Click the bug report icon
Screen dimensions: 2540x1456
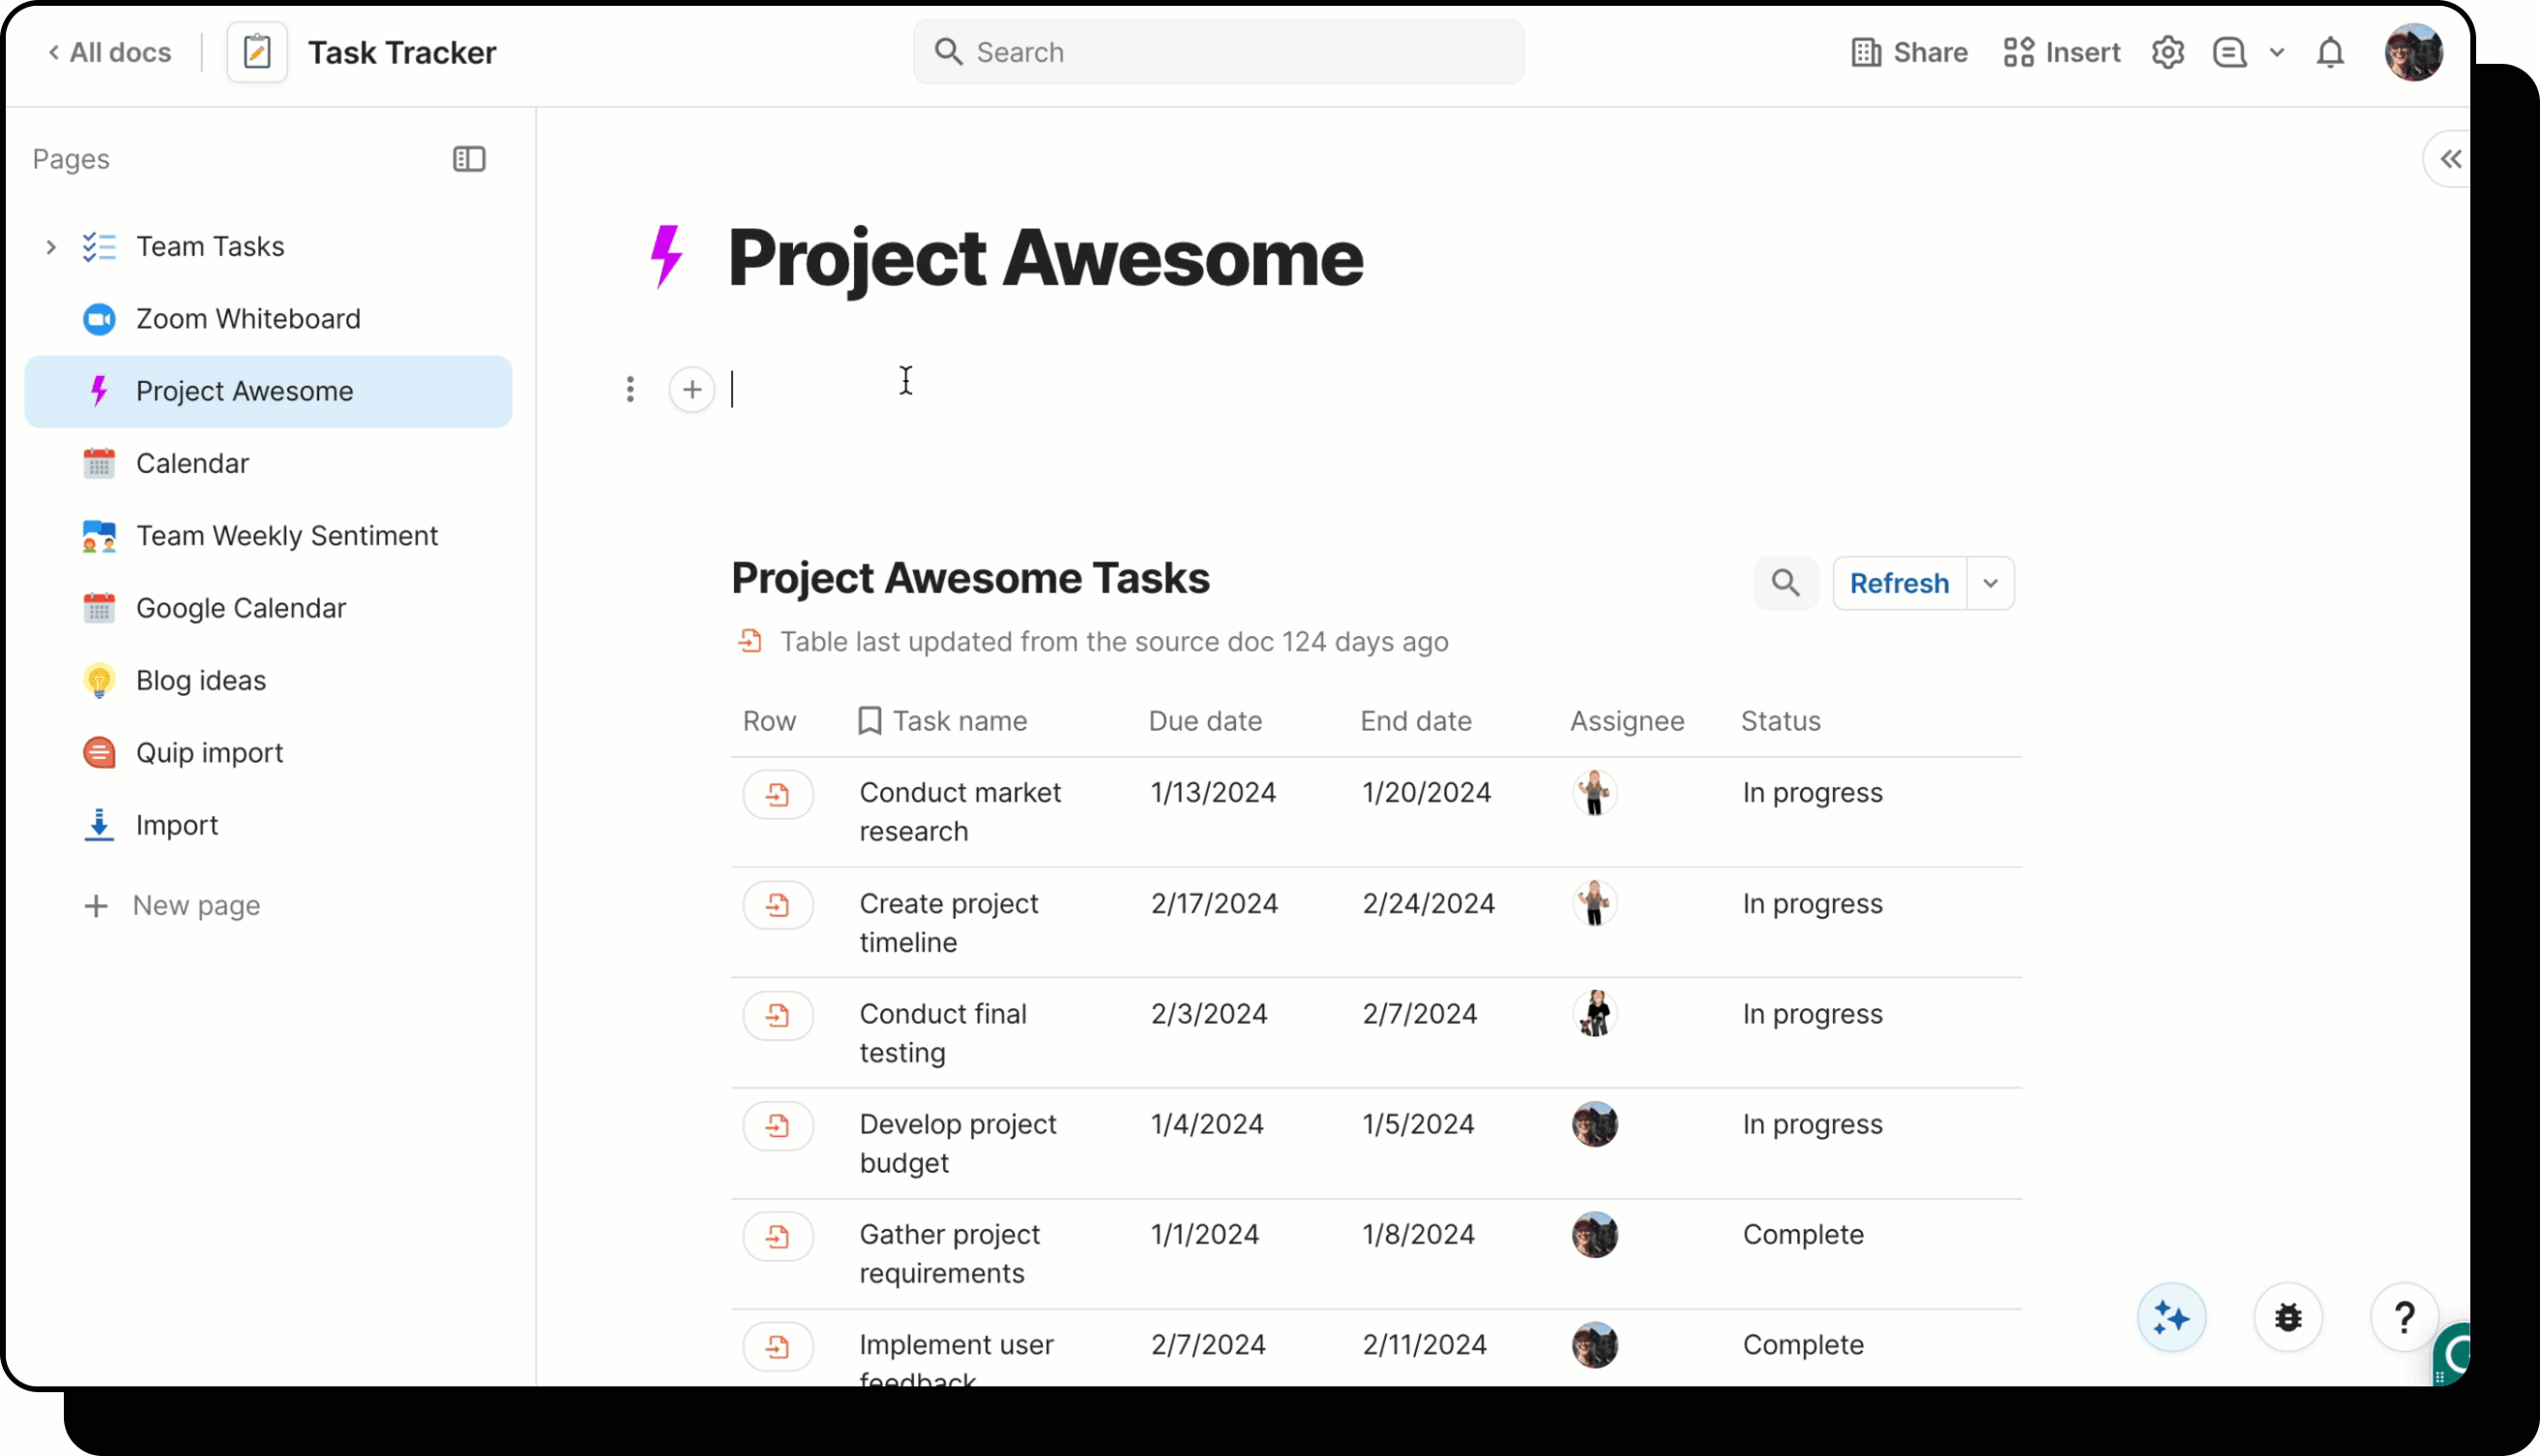point(2288,1317)
